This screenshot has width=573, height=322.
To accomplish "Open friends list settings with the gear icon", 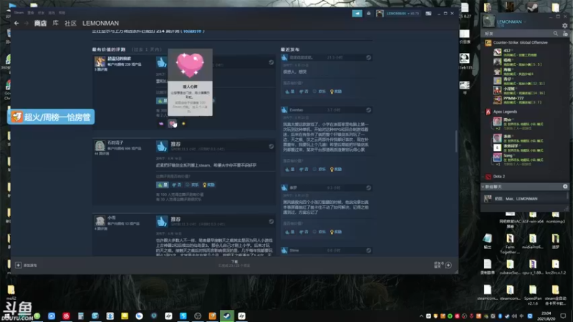I will click(x=565, y=26).
